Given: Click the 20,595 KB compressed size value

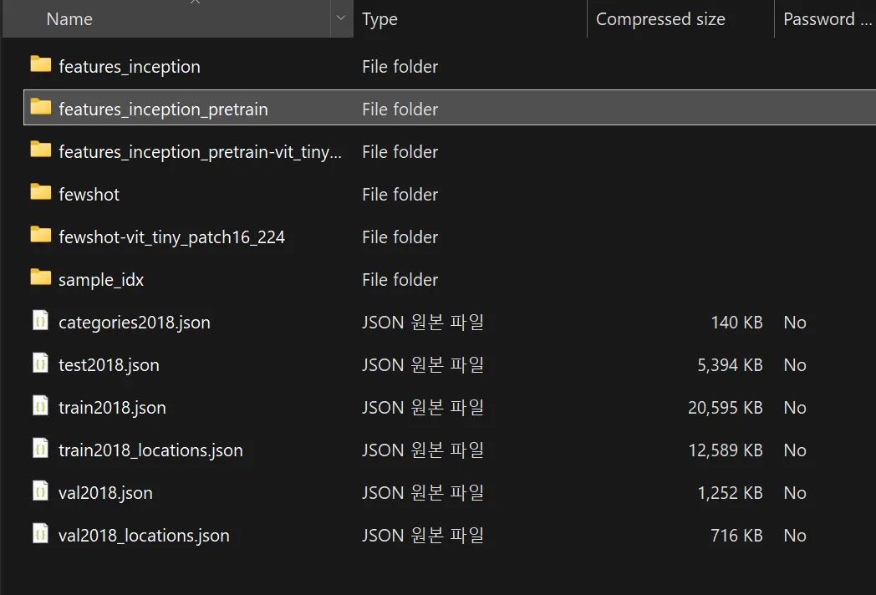Looking at the screenshot, I should 725,408.
